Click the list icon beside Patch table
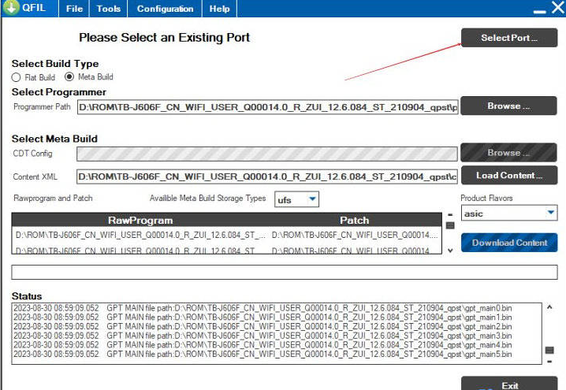 450,225
